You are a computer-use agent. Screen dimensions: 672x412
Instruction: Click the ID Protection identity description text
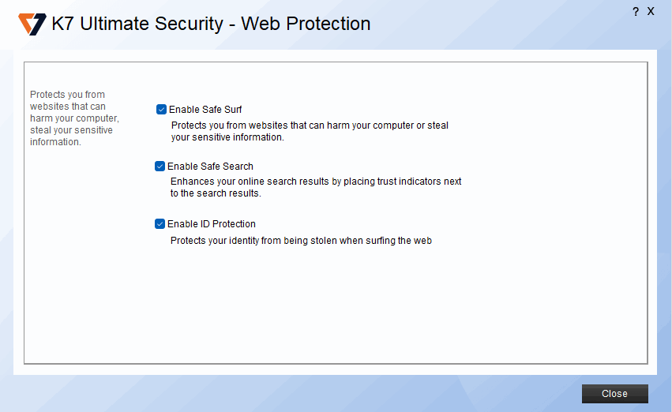301,241
